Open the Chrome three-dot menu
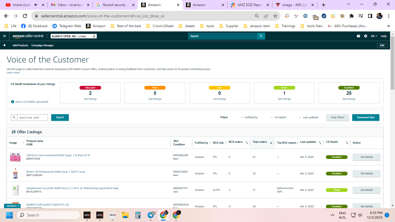The width and height of the screenshot is (395, 222). pyautogui.click(x=388, y=16)
